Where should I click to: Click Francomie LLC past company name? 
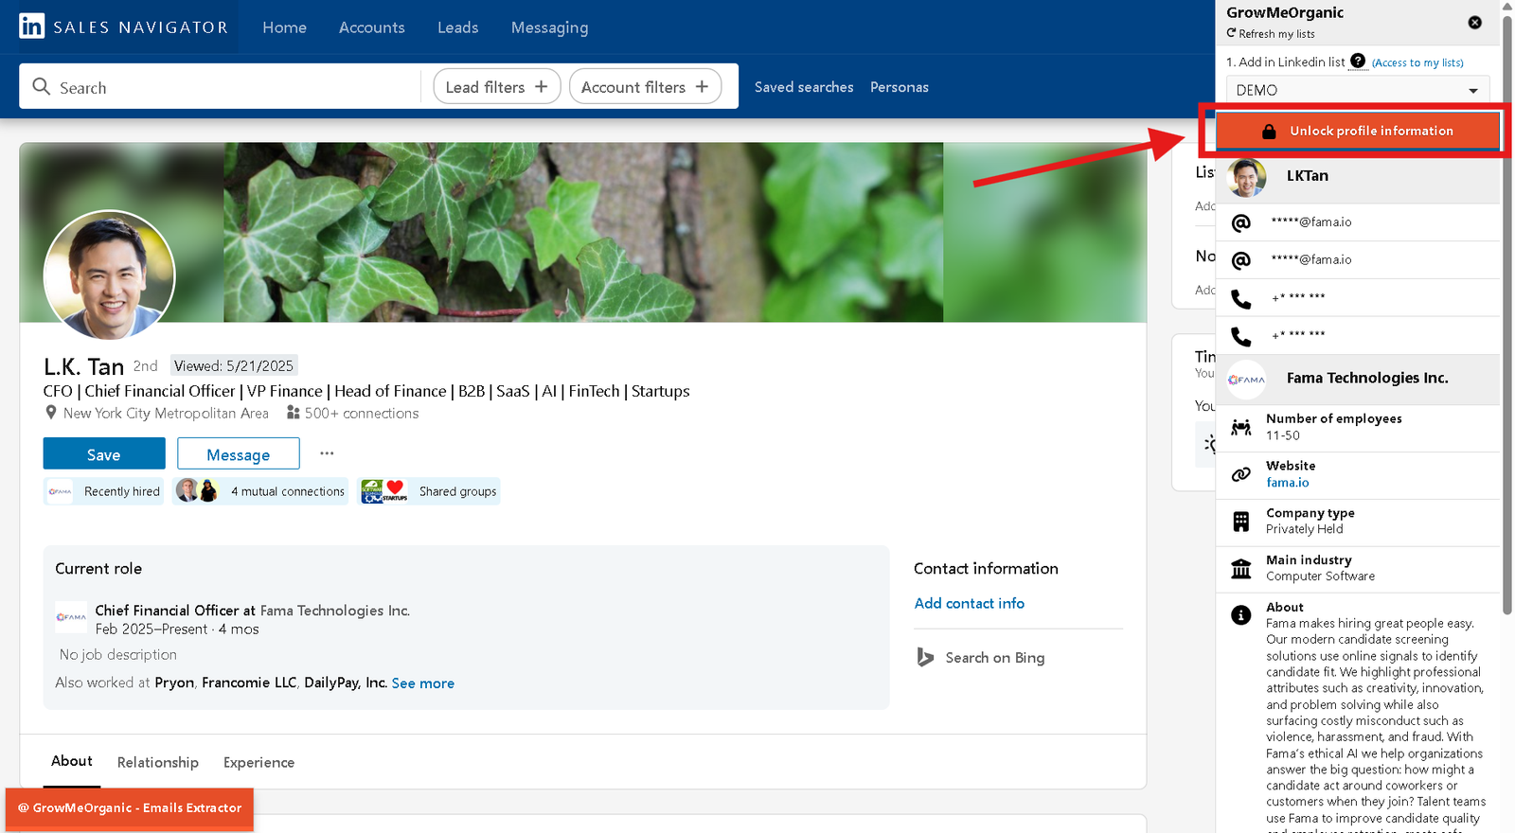click(x=249, y=682)
